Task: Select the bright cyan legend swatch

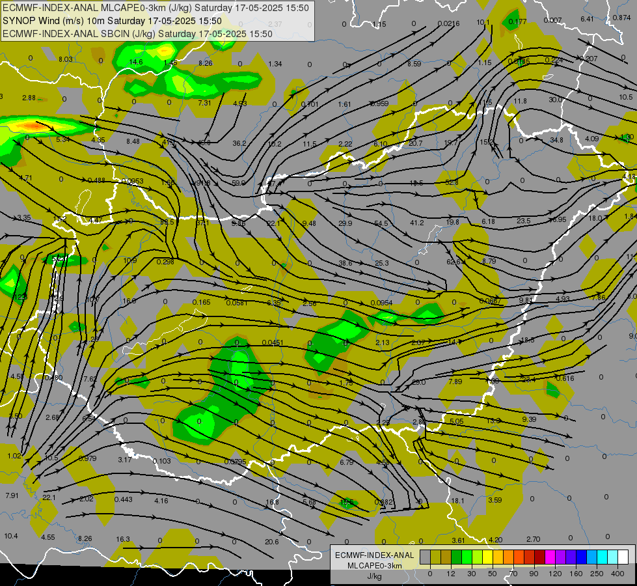Action: pos(602,557)
